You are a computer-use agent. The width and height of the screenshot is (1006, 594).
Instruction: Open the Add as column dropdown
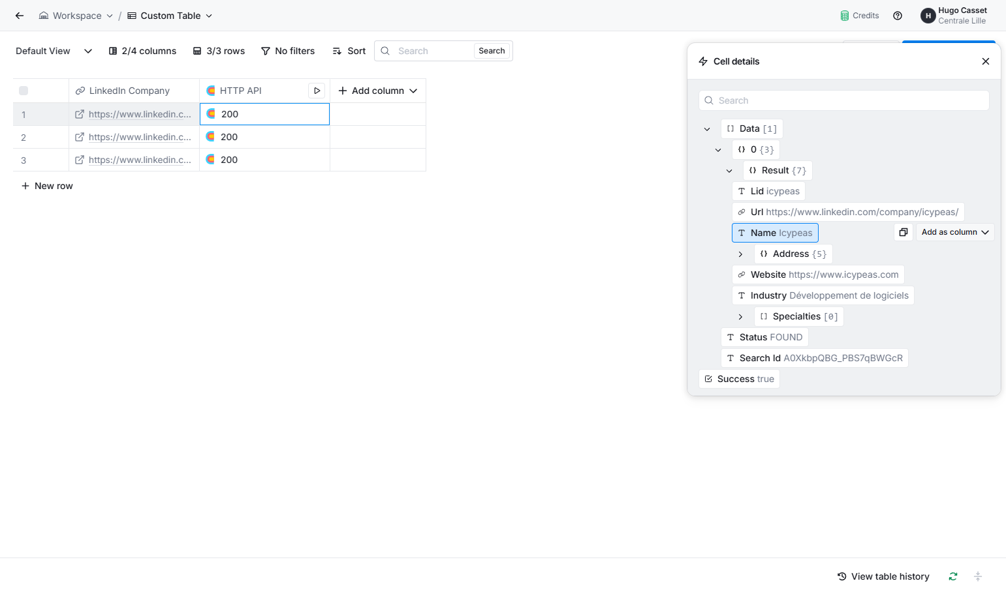pyautogui.click(x=955, y=232)
